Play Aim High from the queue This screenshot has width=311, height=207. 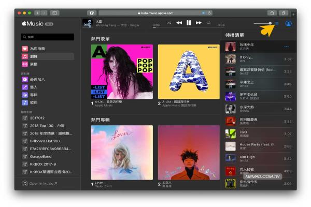(x=259, y=159)
